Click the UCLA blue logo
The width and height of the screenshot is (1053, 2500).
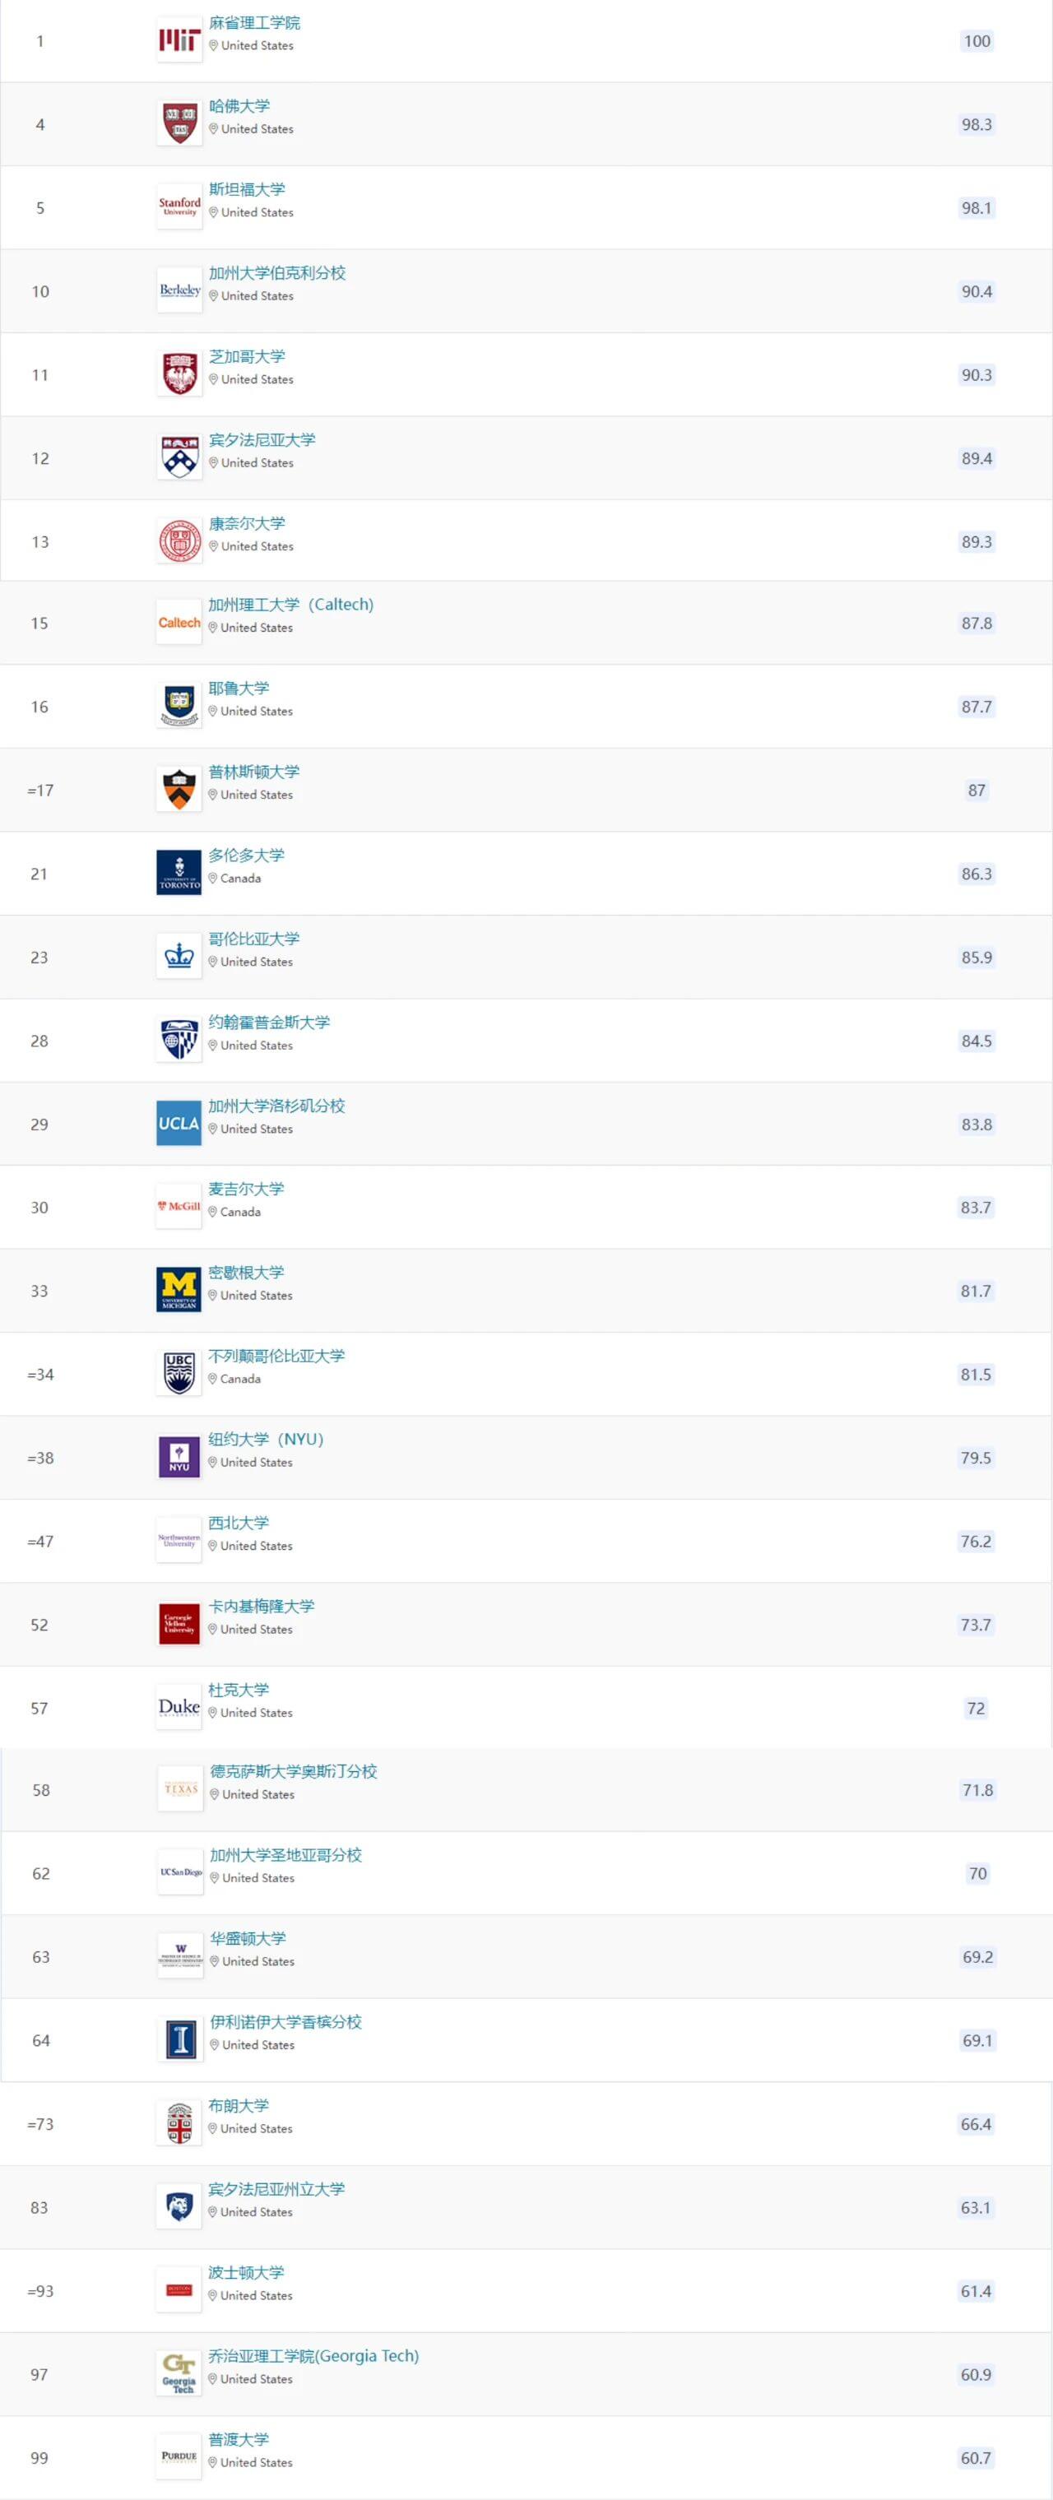click(179, 1124)
